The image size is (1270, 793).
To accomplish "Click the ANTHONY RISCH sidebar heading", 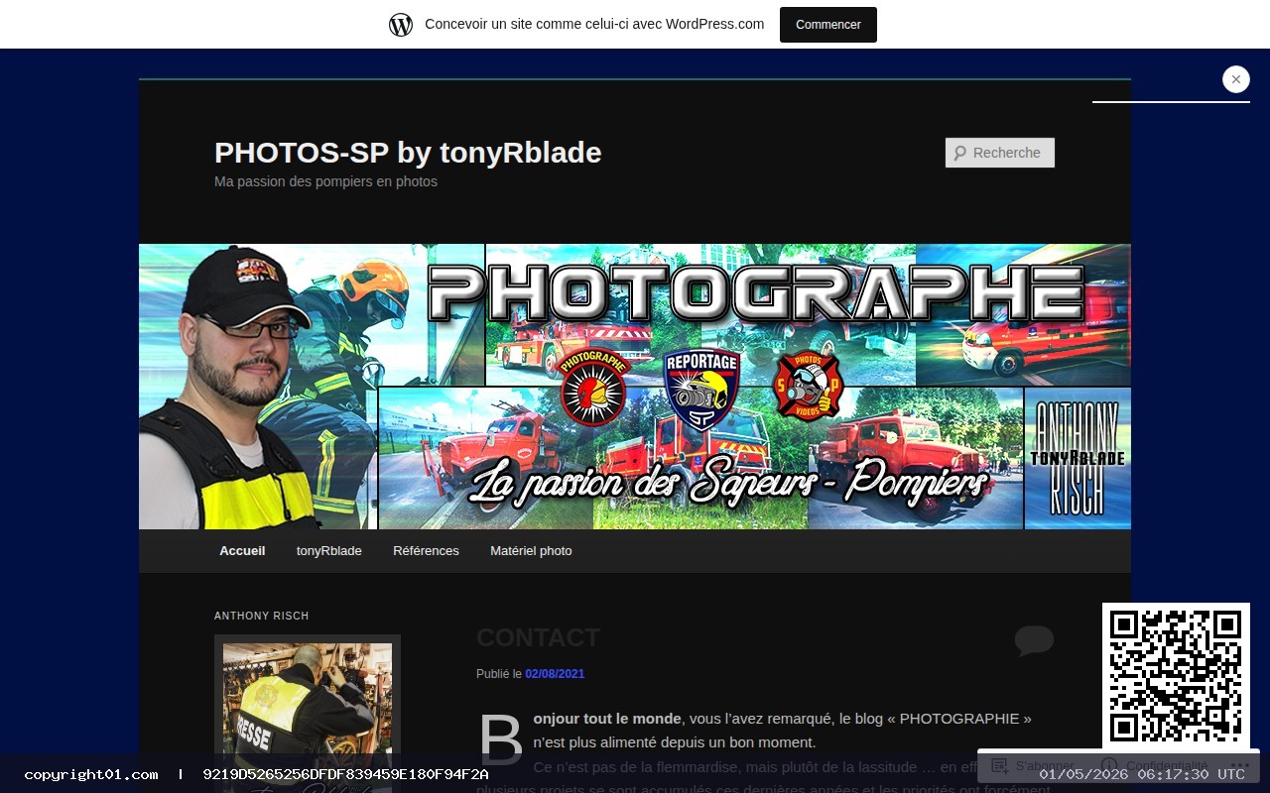I will pos(262,616).
